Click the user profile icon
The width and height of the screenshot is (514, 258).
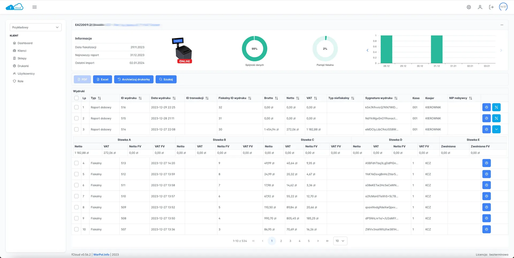click(x=480, y=7)
